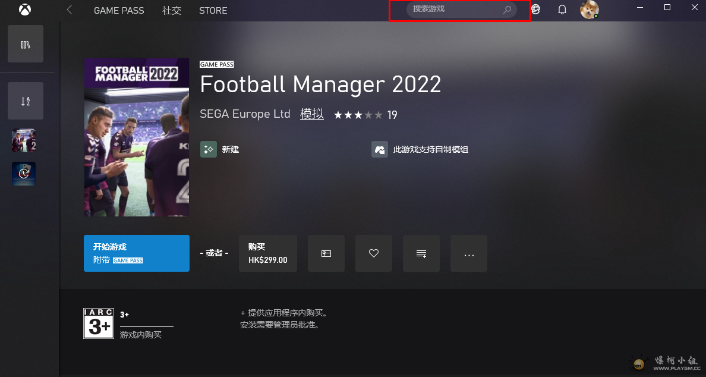Maximize the Xbox app window
Screen dimensions: 706x377
coord(667,7)
